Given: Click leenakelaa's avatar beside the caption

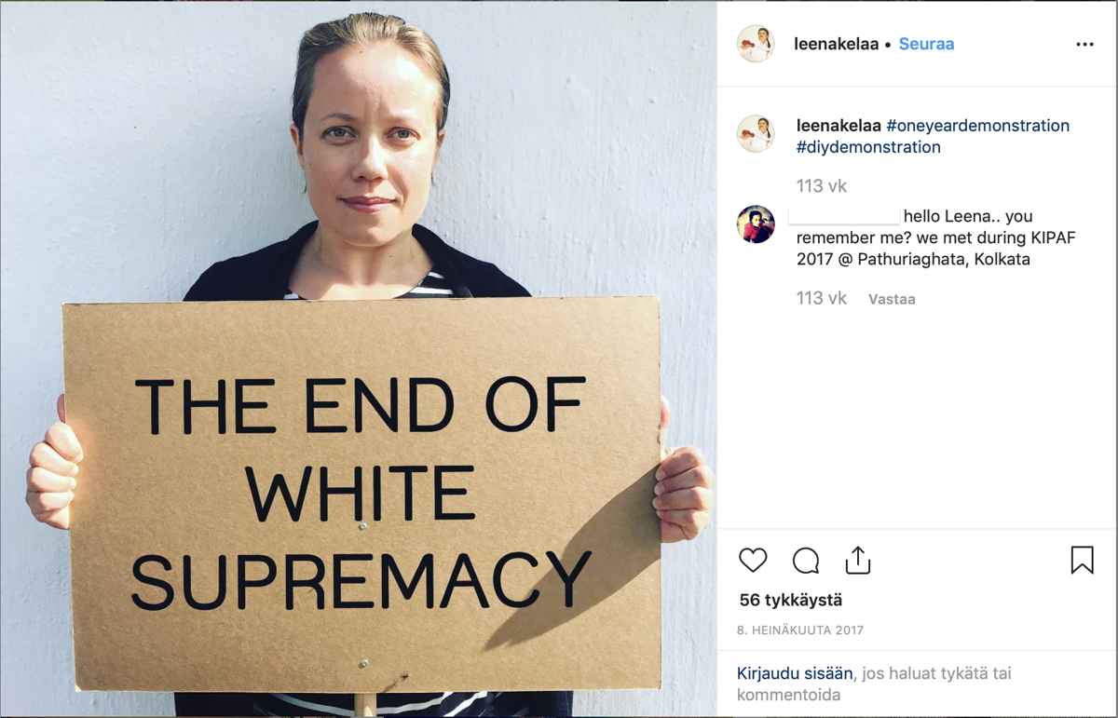Looking at the screenshot, I should (756, 134).
